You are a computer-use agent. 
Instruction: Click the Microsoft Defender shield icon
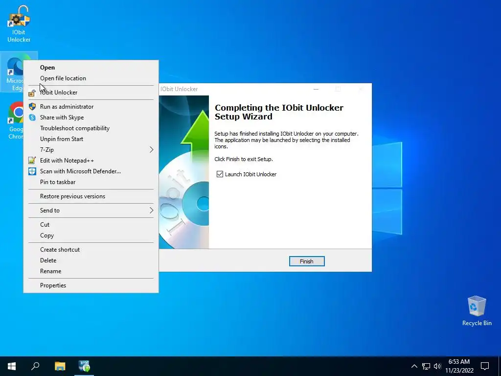(x=32, y=171)
